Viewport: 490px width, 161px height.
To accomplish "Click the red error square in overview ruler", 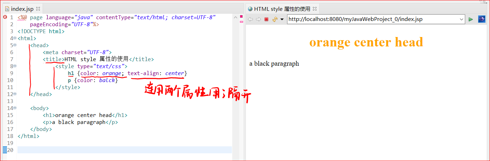I will click(241, 16).
